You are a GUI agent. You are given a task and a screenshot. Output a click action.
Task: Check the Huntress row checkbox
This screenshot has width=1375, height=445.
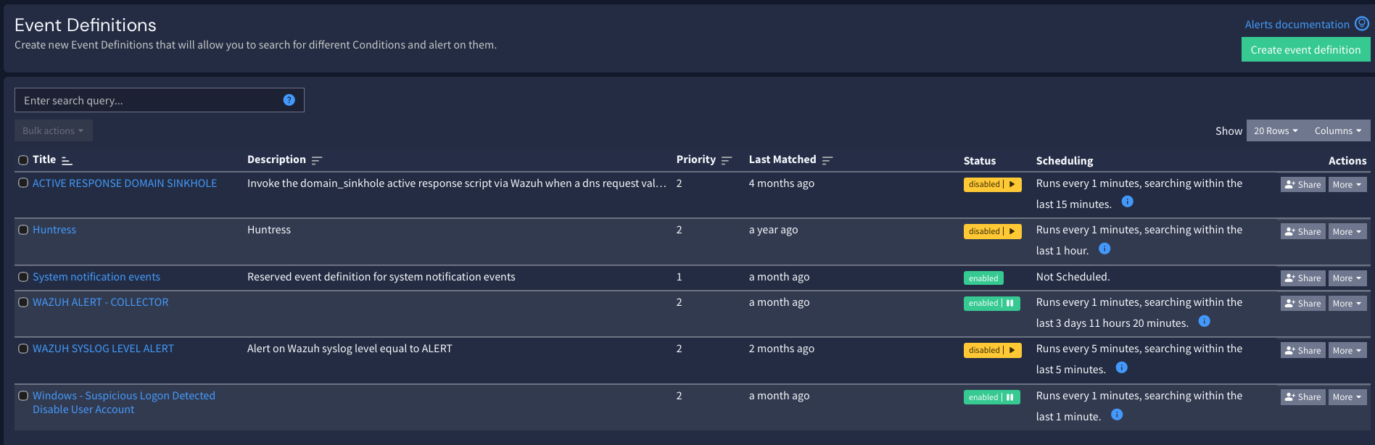click(22, 230)
